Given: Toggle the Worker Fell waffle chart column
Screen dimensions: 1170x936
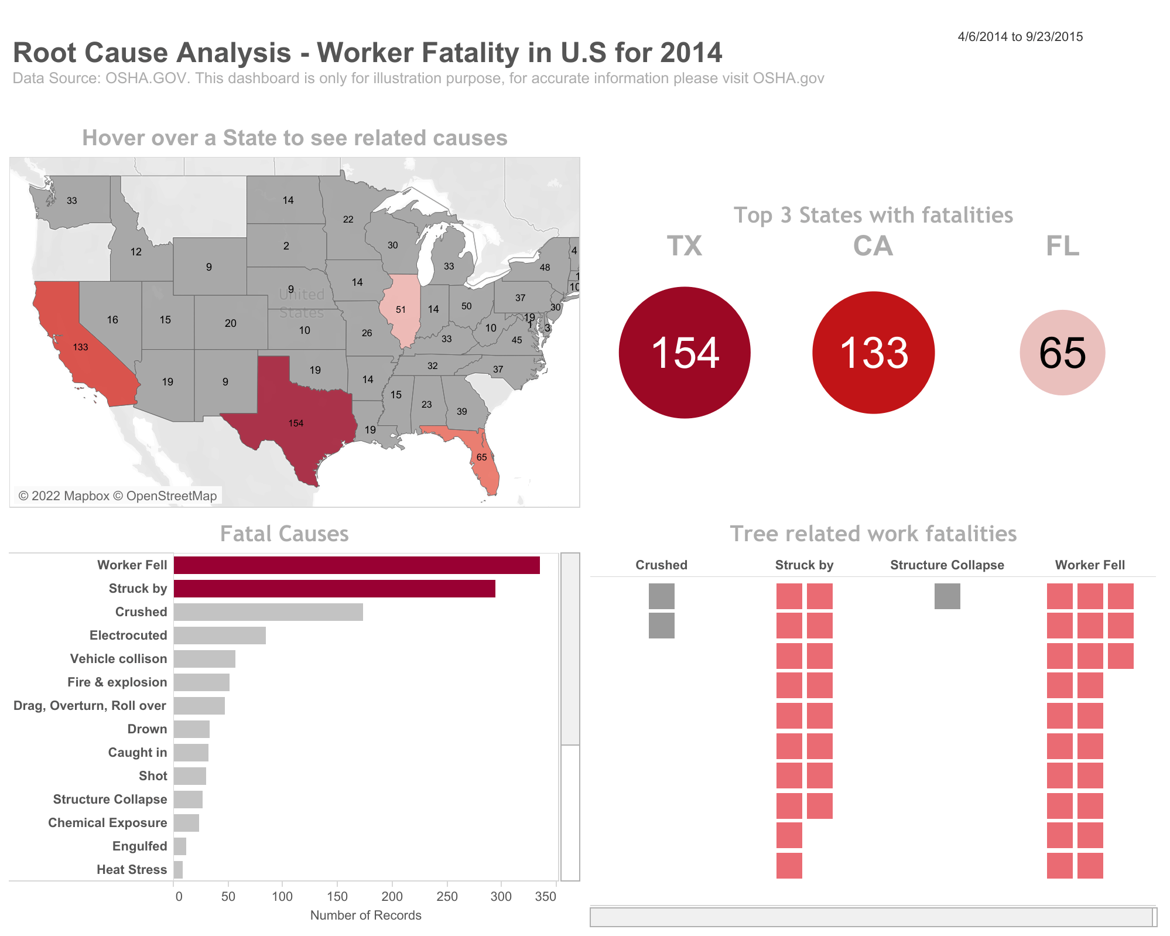Looking at the screenshot, I should pyautogui.click(x=1088, y=562).
